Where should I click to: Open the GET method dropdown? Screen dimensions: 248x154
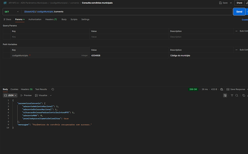point(12,12)
